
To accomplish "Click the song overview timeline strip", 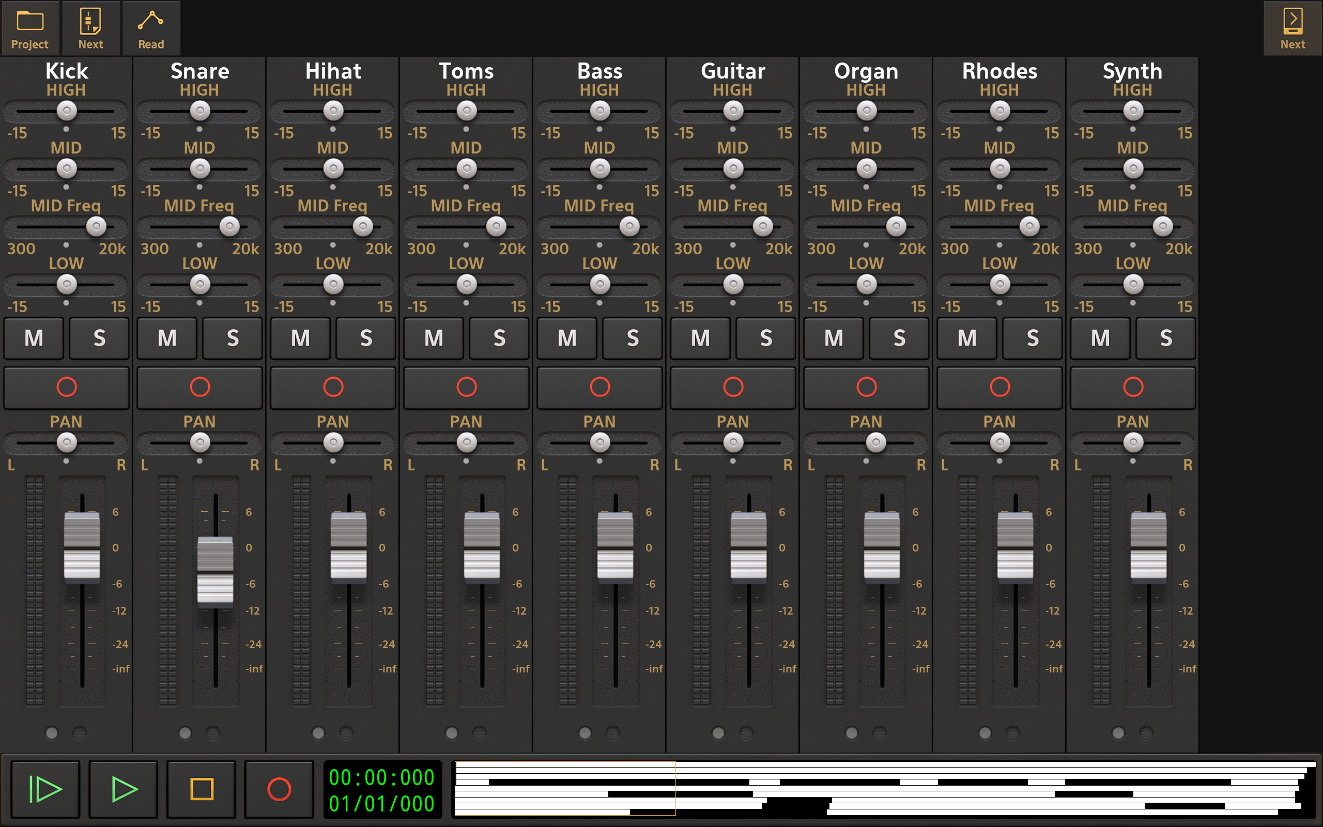I will 885,788.
